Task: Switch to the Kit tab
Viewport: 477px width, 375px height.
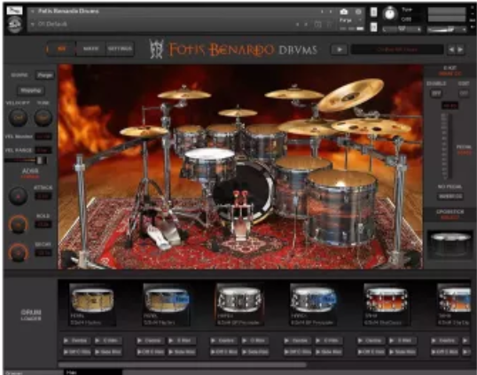Action: pyautogui.click(x=62, y=49)
